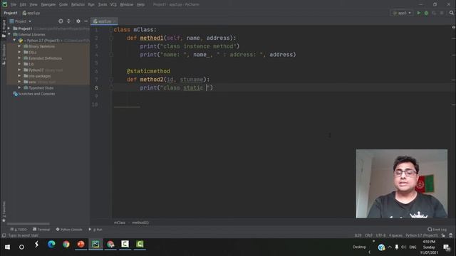Select Scratches and Consoles item
The width and height of the screenshot is (456, 256).
(x=34, y=94)
